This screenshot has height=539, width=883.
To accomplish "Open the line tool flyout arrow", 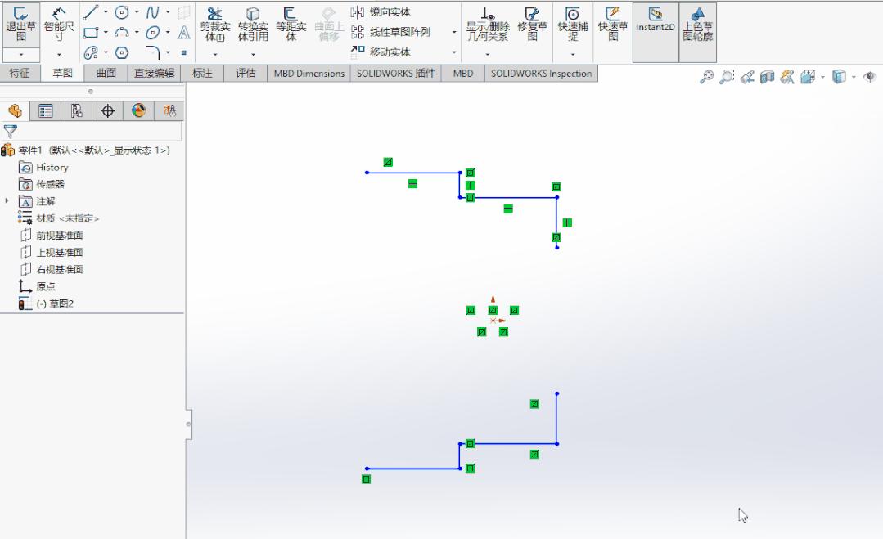I will pyautogui.click(x=107, y=11).
